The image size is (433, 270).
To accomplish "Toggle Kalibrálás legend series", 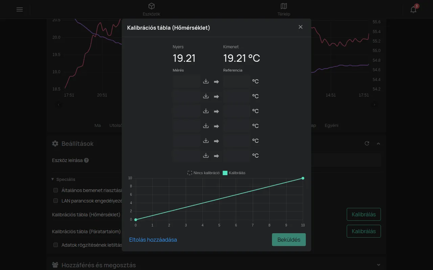I will [x=234, y=173].
